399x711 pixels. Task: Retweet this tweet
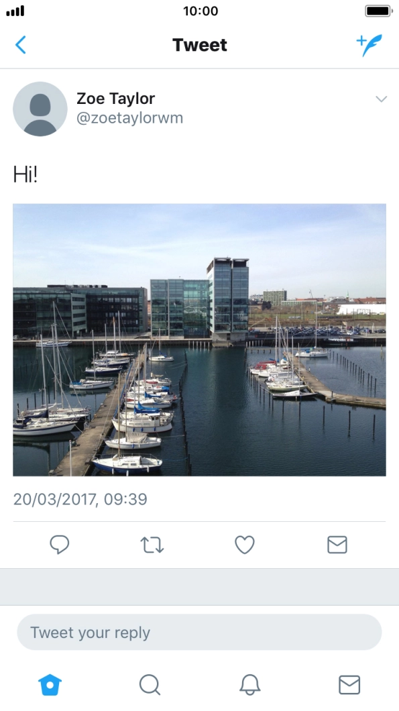(152, 545)
